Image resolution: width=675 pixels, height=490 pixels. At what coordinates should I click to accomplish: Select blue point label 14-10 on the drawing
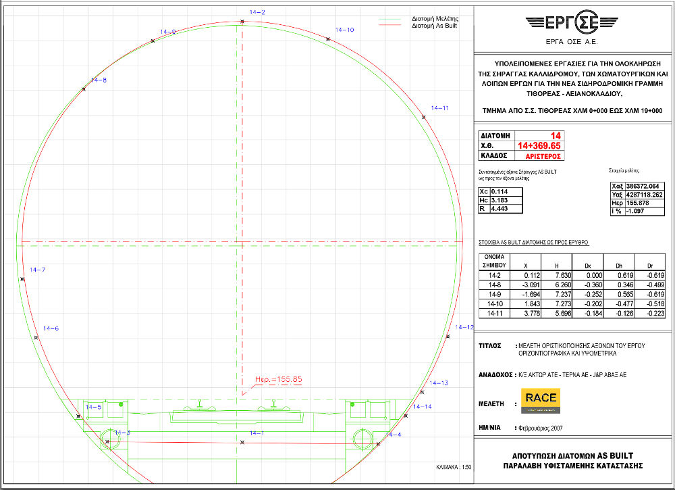[344, 30]
